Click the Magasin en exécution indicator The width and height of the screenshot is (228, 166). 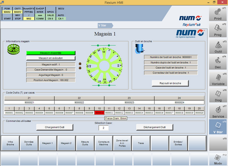coord(51,58)
